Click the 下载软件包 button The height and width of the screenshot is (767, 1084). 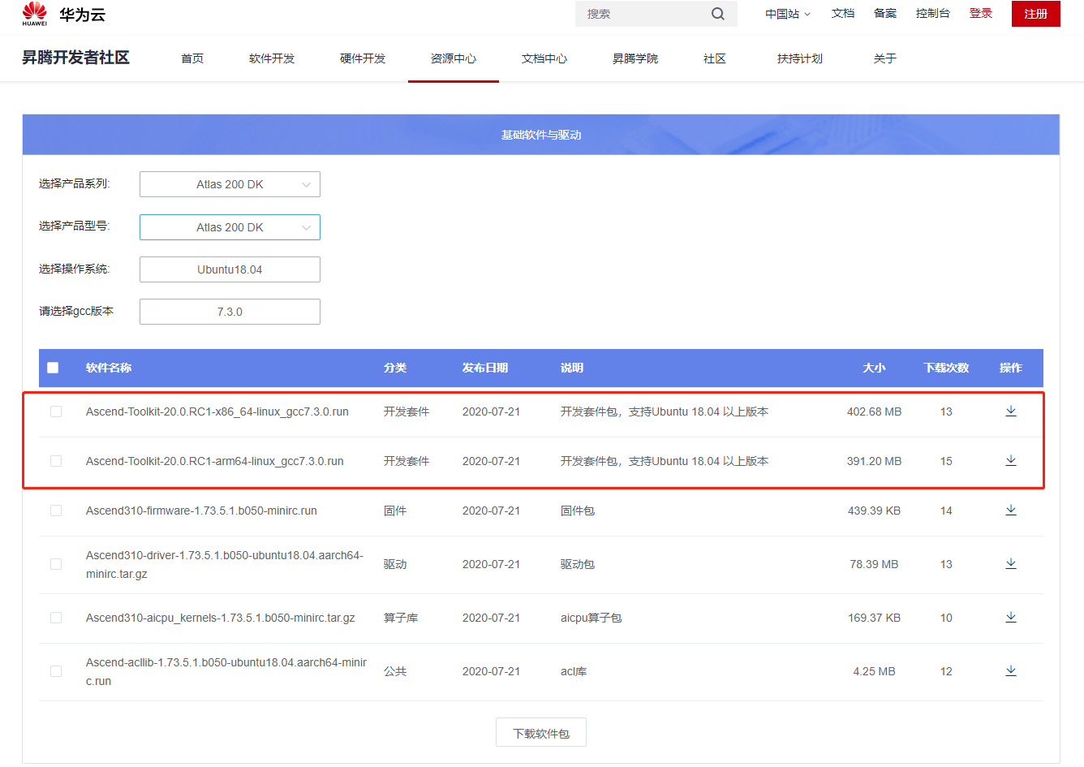point(541,732)
